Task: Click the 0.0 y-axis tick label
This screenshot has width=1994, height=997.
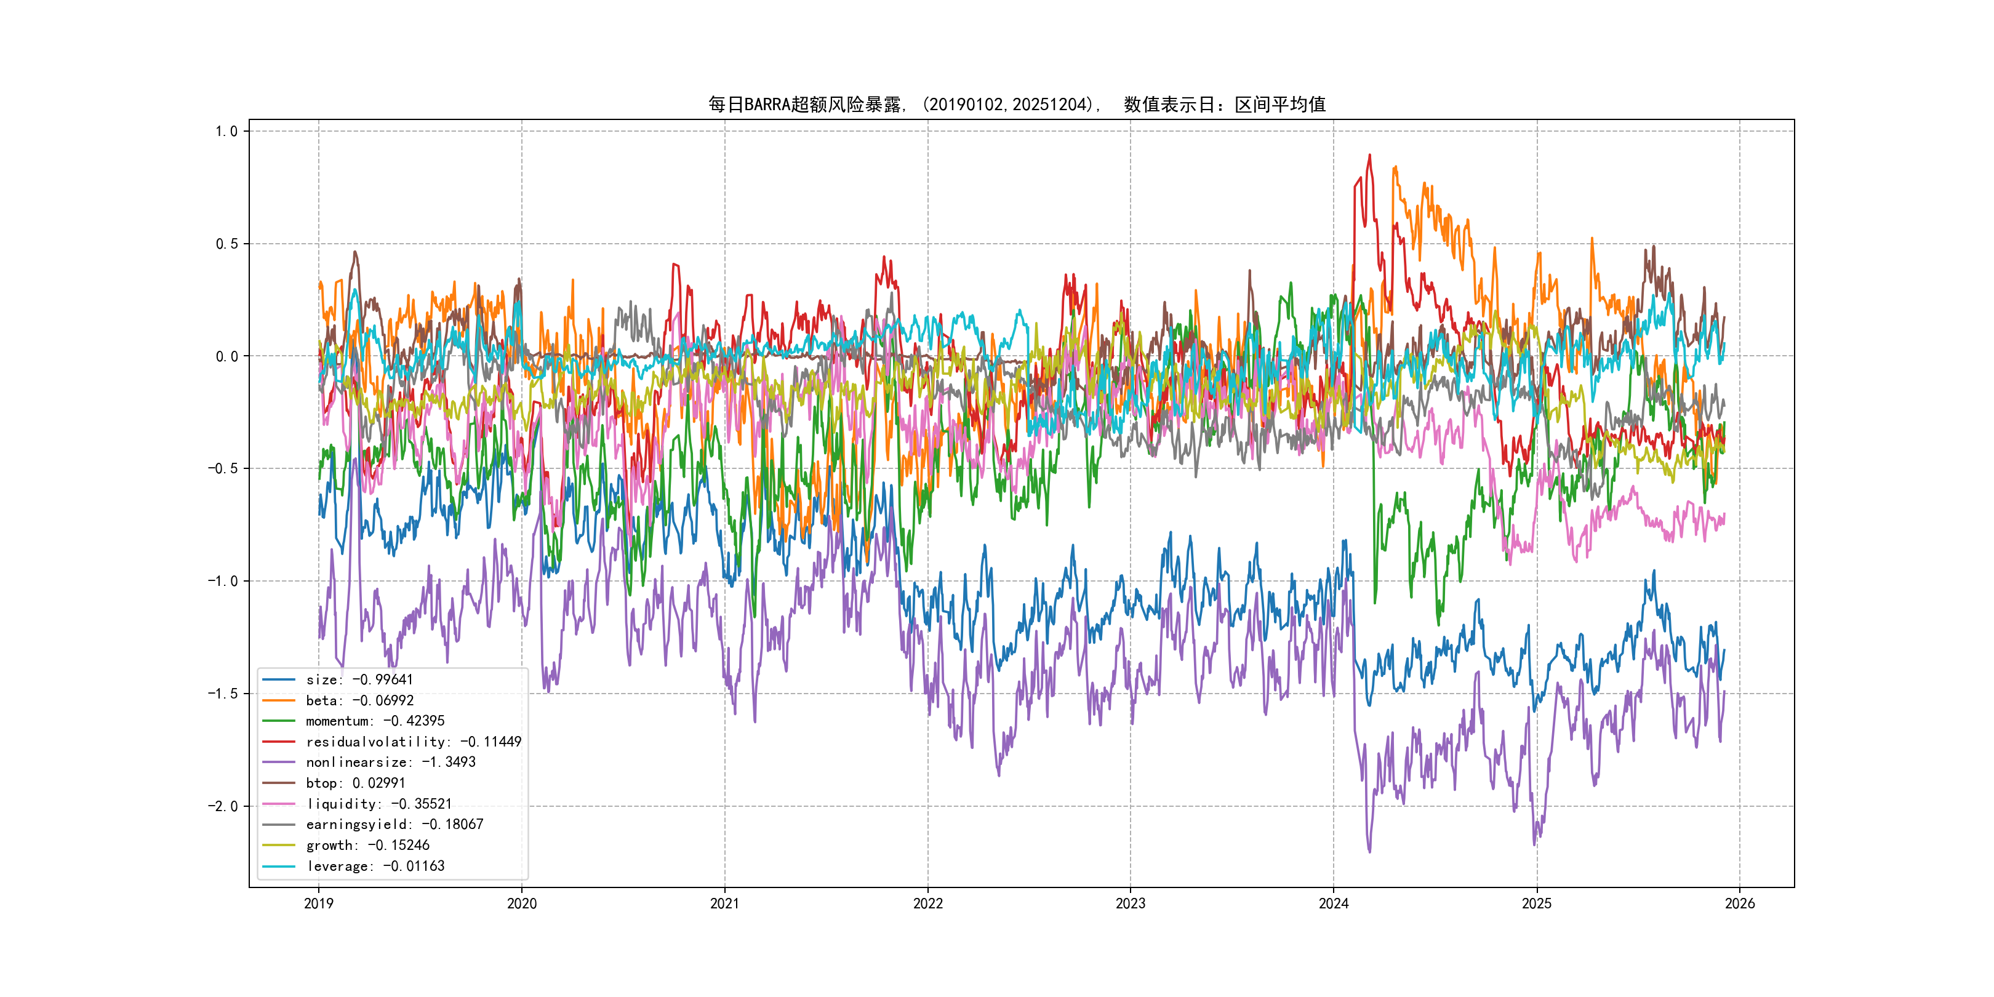Action: [x=226, y=357]
